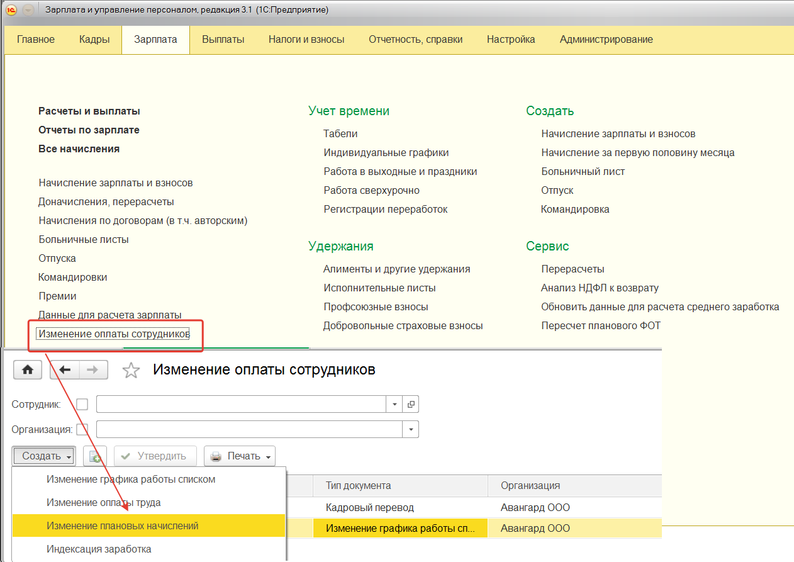Image resolution: width=794 pixels, height=562 pixels.
Task: Expand the Сотрудник field dropdown arrow
Action: [x=394, y=404]
